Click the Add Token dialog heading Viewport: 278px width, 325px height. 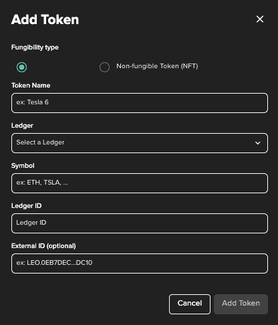(45, 19)
